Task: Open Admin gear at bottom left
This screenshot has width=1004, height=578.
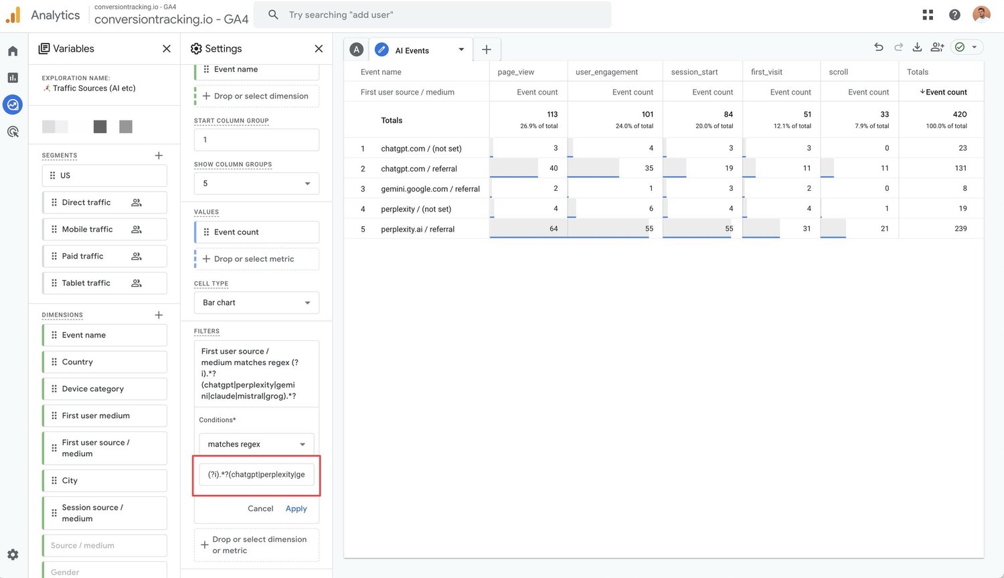Action: pyautogui.click(x=13, y=555)
